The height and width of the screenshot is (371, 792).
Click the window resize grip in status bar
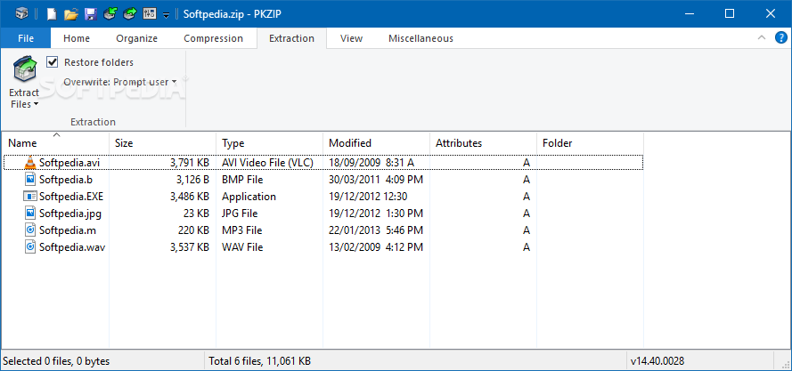[785, 363]
